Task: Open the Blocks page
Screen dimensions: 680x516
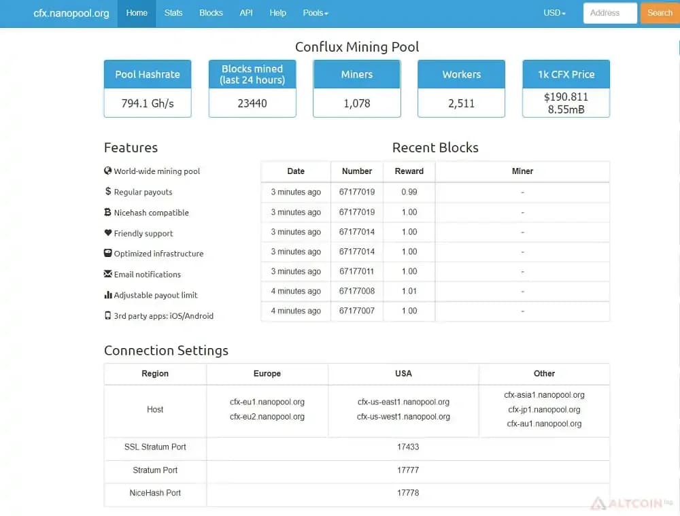Action: pyautogui.click(x=211, y=13)
